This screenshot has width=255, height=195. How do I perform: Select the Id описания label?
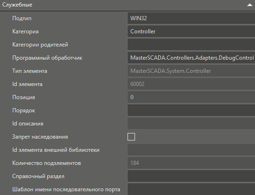[28, 124]
